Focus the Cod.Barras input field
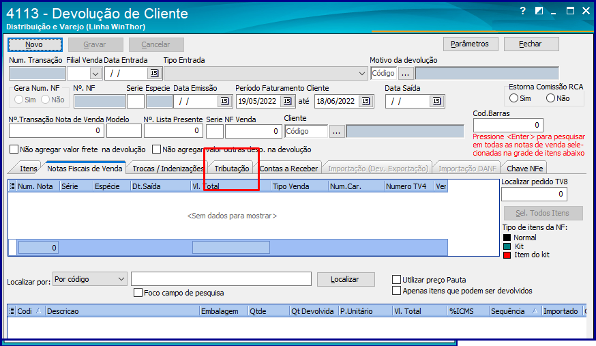 [508, 125]
